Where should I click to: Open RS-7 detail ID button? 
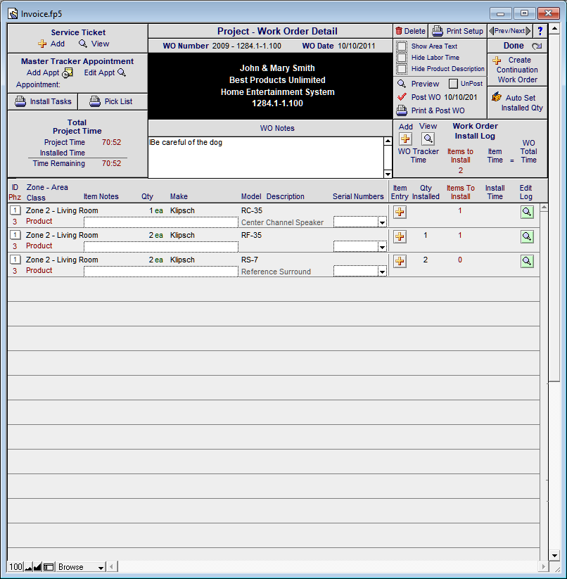[15, 260]
